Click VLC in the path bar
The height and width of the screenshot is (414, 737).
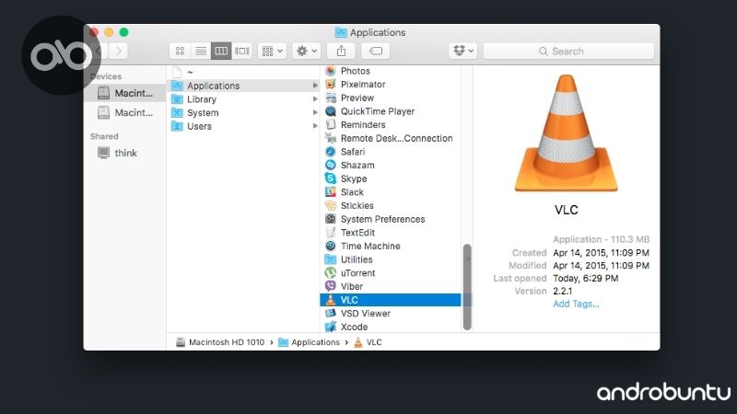click(x=368, y=342)
